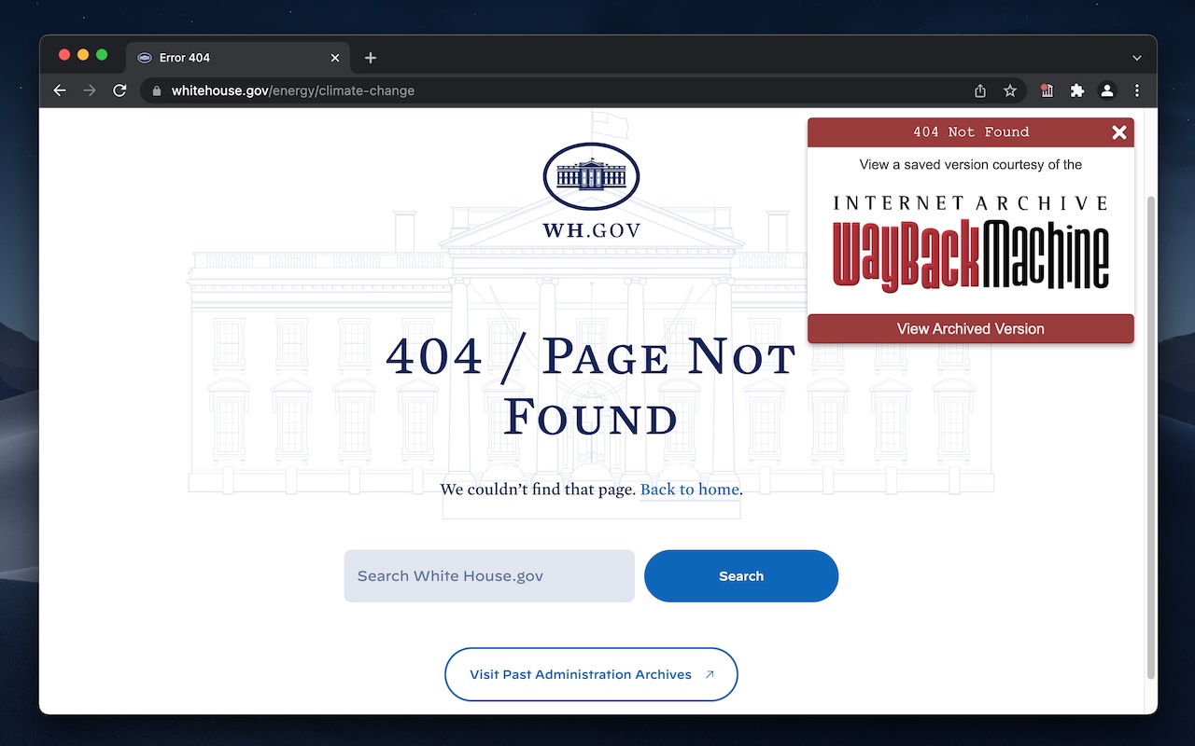Open the Extensions puzzle-piece icon
Viewport: 1195px width, 746px height.
[x=1077, y=90]
